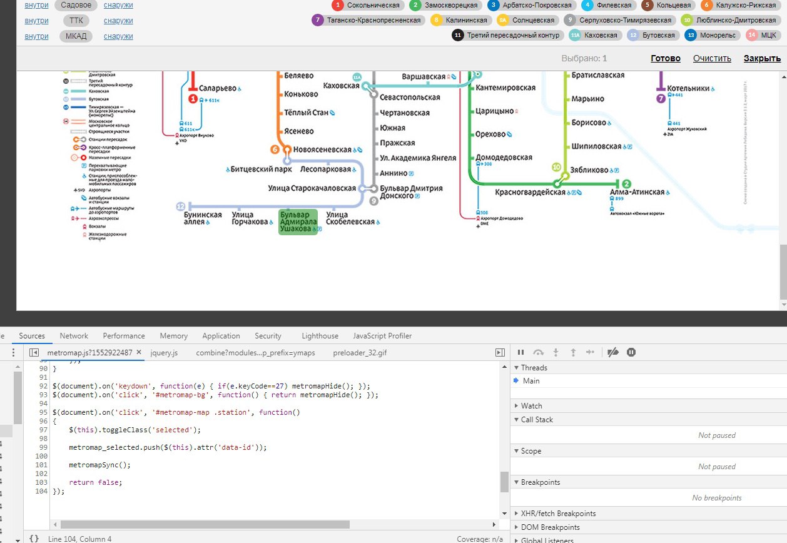Open the Memory panel tab
This screenshot has height=543, width=787.
click(x=173, y=336)
